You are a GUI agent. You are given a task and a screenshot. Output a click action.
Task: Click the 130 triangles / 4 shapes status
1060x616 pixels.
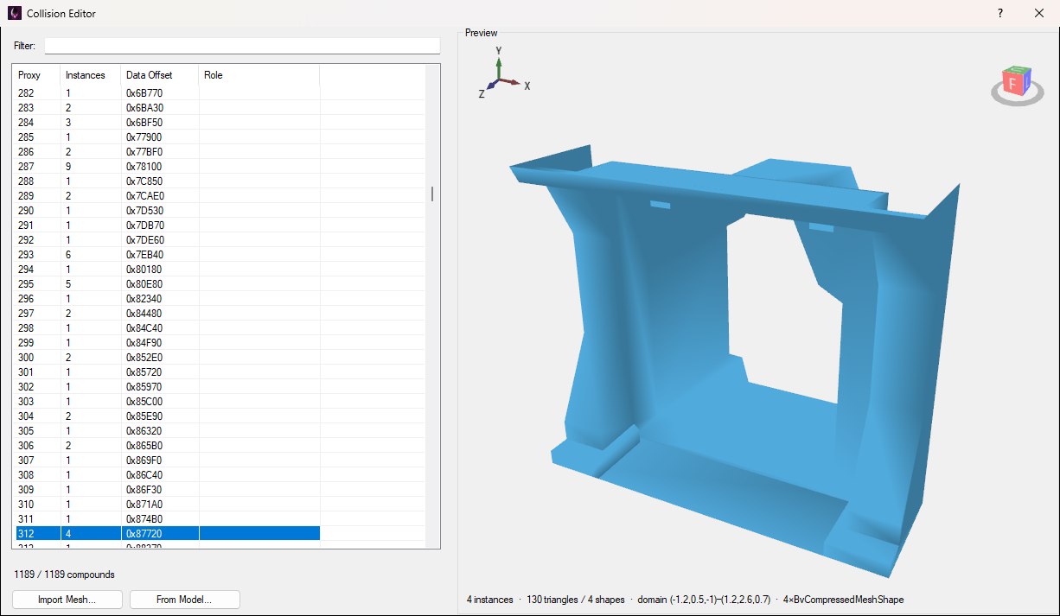[576, 600]
